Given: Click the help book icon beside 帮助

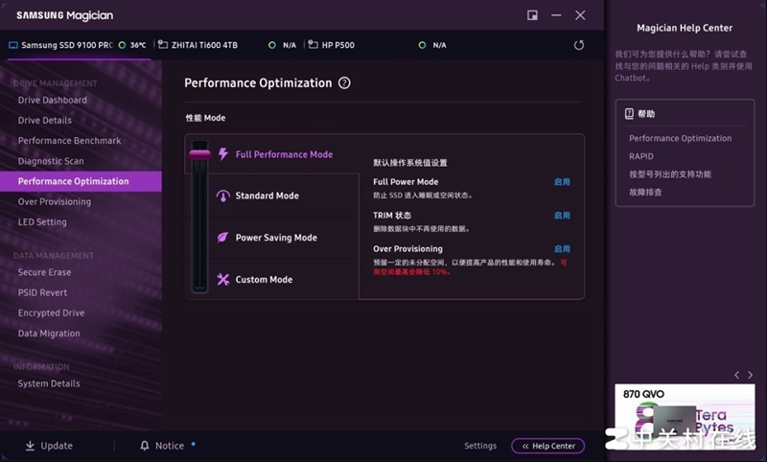Looking at the screenshot, I should click(629, 114).
